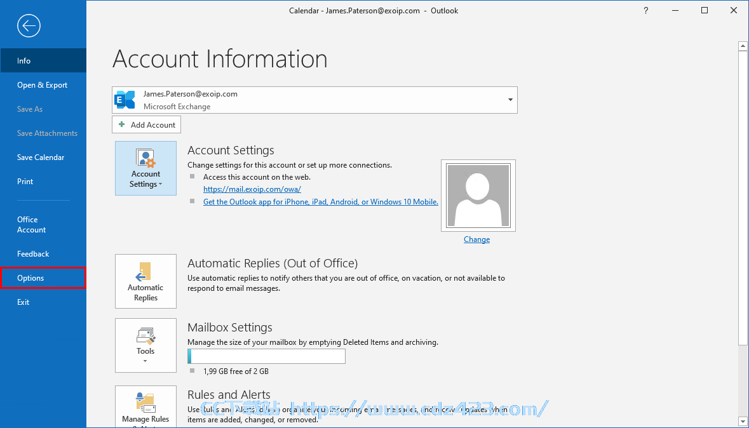Click the Help question mark icon

pos(646,11)
